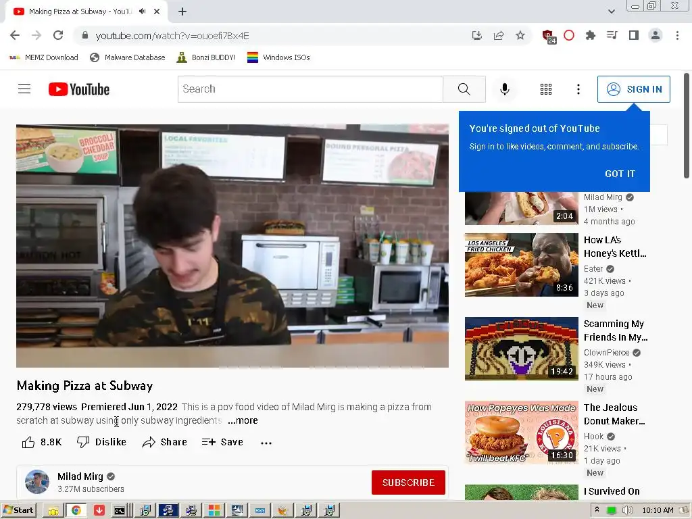Expand the tab search chevron
This screenshot has width=692, height=519.
tap(611, 11)
